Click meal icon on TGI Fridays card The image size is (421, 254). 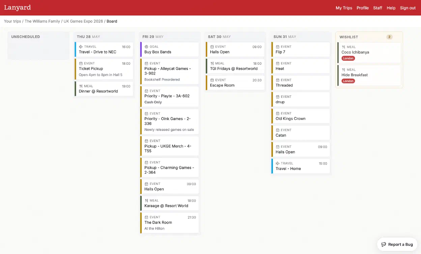pos(212,63)
